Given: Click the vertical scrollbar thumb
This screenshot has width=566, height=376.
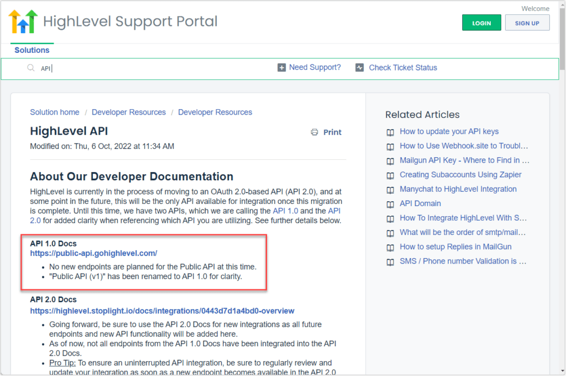Looking at the screenshot, I should pos(562,38).
